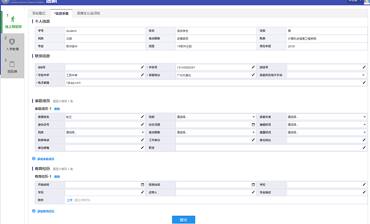Click edit pencil in 亲属姓名 field
Viewport: 370px width, 224px height.
(x=142, y=117)
